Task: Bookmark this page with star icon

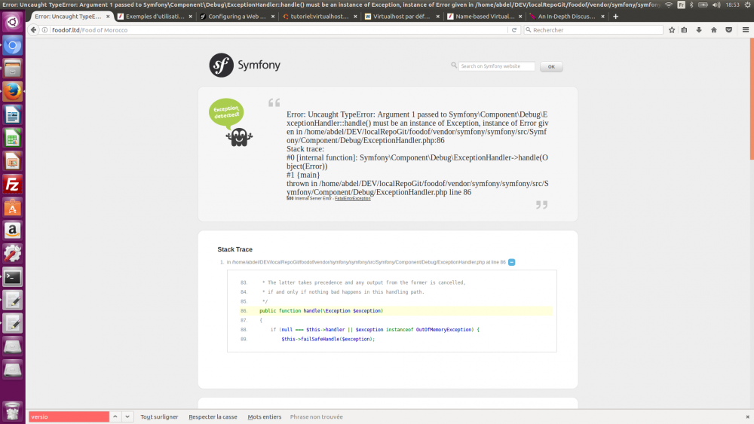Action: tap(672, 30)
